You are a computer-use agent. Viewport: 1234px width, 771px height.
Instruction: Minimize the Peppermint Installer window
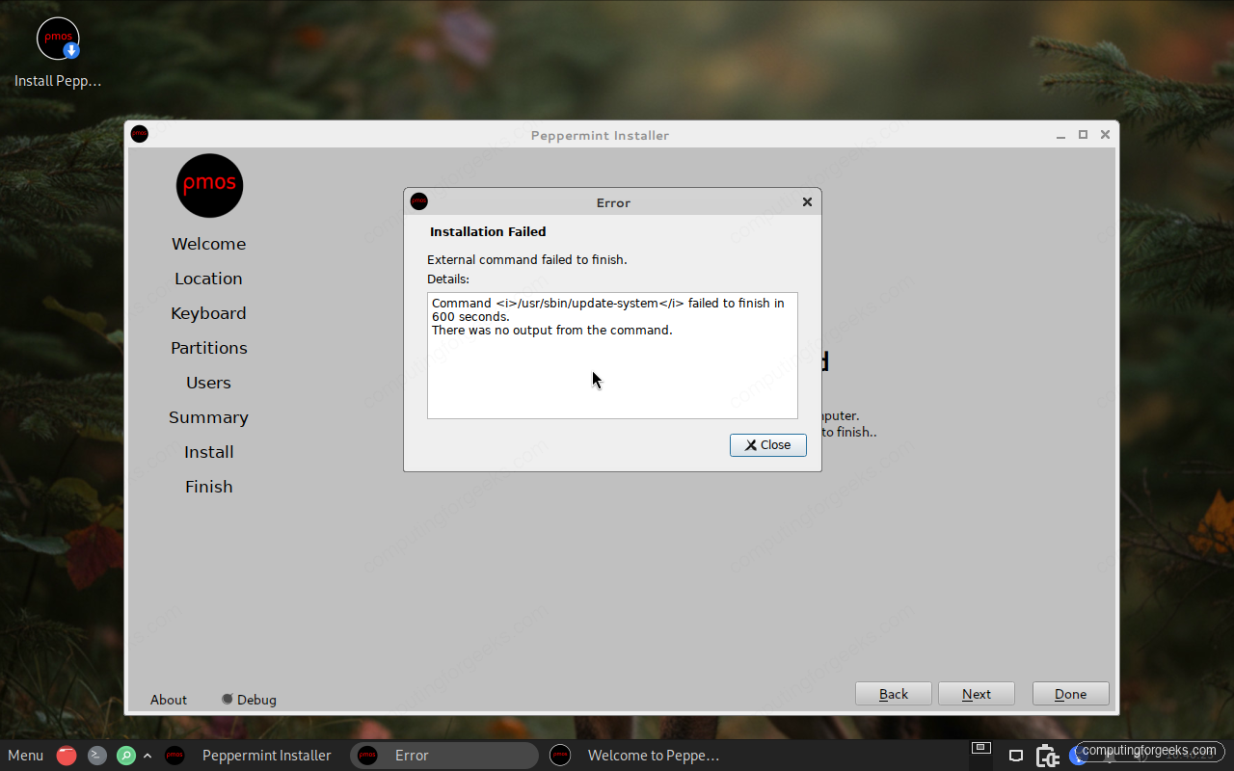pos(1061,135)
